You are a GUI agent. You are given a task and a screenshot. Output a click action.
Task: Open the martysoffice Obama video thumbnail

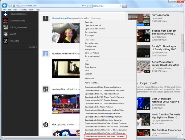click(x=66, y=104)
